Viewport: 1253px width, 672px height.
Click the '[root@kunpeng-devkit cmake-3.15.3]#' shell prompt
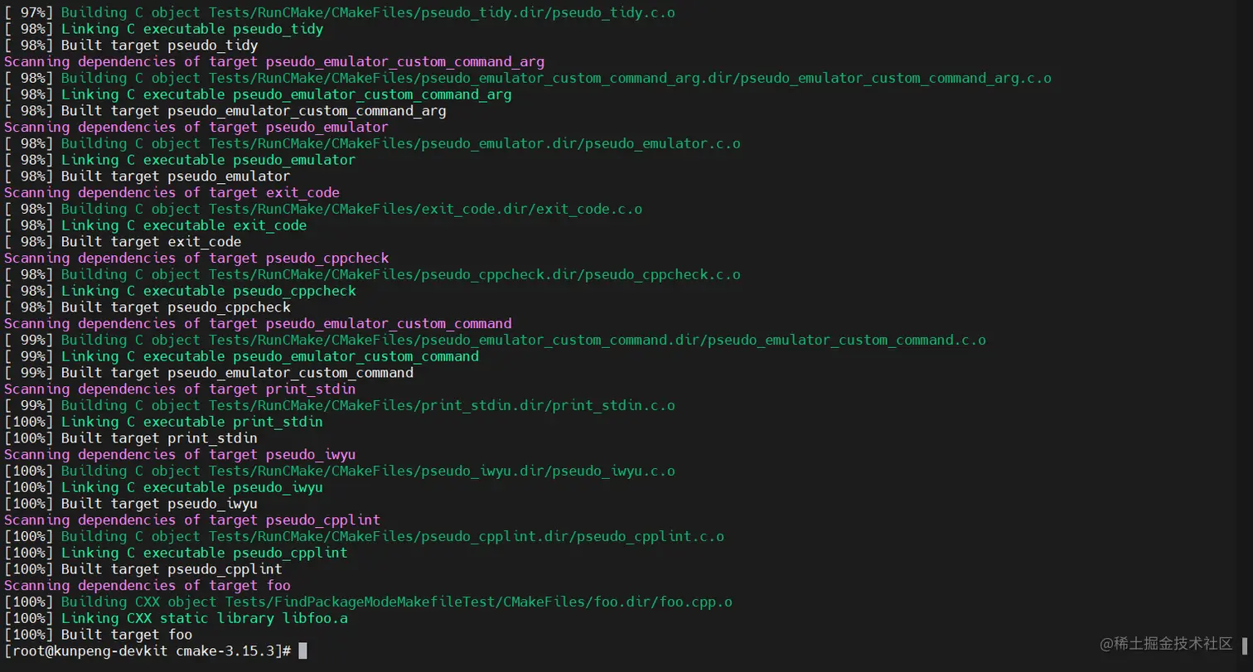[148, 651]
